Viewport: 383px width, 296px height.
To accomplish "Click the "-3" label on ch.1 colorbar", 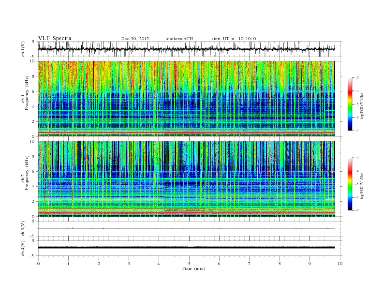I will pyautogui.click(x=356, y=78).
